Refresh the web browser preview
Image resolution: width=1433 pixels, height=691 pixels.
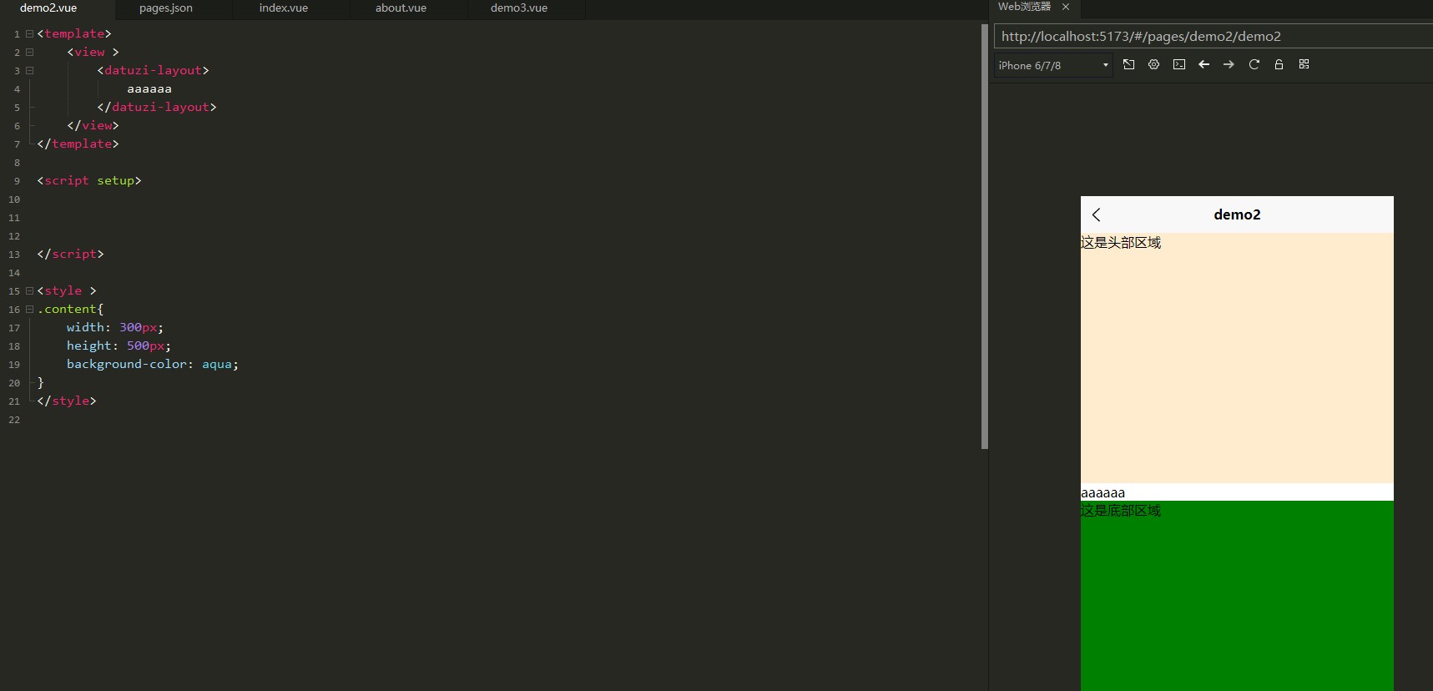tap(1254, 65)
